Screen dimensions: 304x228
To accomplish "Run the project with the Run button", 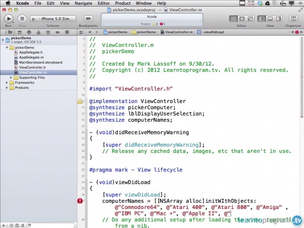I will (9, 19).
